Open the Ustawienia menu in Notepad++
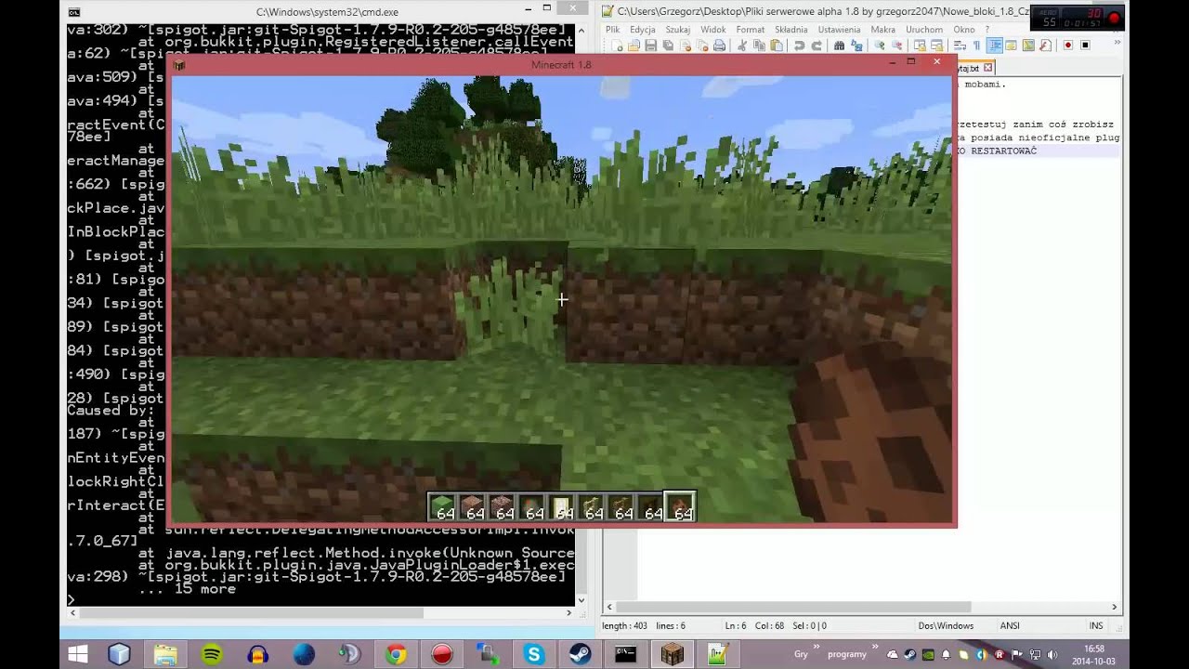Image resolution: width=1189 pixels, height=669 pixels. pyautogui.click(x=839, y=30)
